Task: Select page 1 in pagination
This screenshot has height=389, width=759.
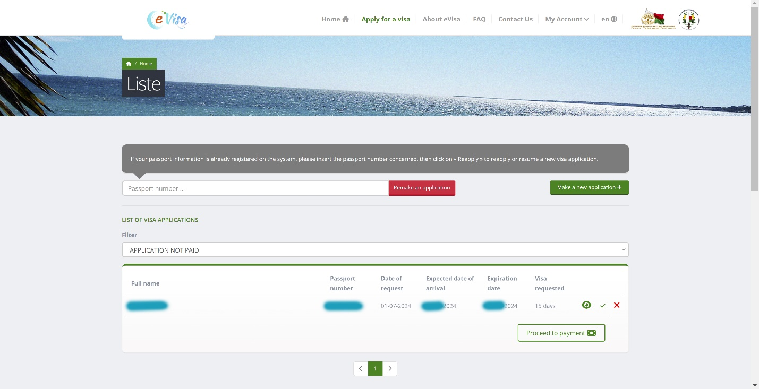Action: click(375, 369)
